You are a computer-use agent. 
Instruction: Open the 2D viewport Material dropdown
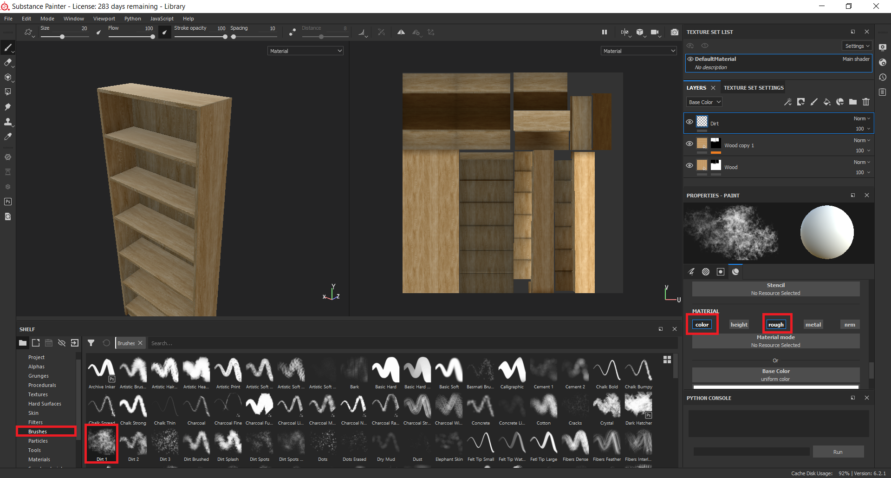pos(639,51)
